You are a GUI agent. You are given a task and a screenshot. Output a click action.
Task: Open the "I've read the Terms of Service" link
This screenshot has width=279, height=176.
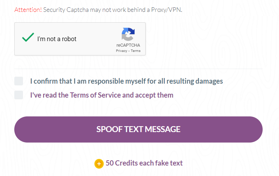pos(102,95)
